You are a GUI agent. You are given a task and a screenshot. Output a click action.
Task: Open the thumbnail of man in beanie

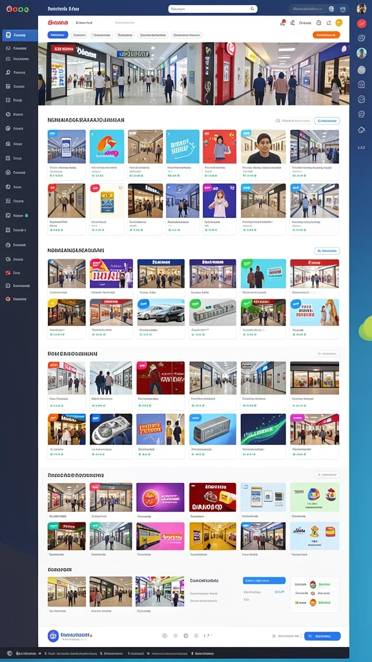[263, 147]
